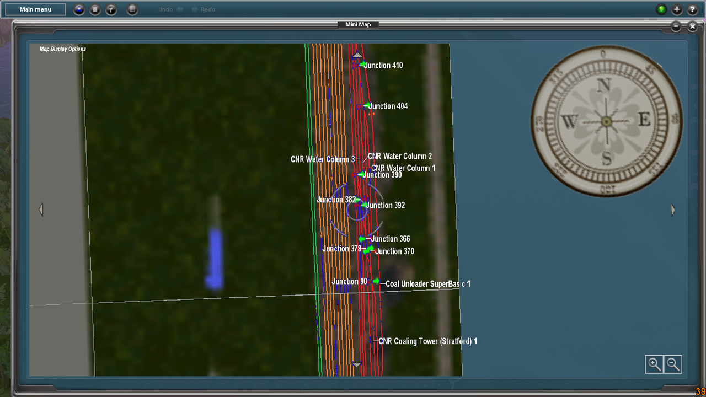Click the page icon in top toolbar

pos(95,9)
